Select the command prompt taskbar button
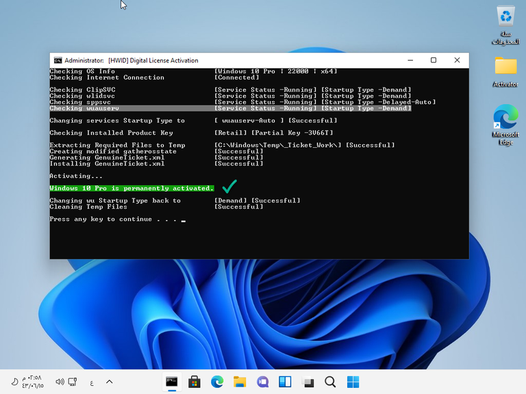 point(172,382)
